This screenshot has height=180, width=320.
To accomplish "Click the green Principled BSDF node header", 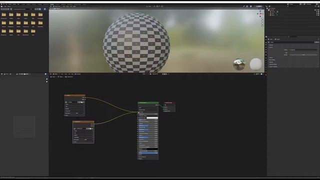I will 148,102.
